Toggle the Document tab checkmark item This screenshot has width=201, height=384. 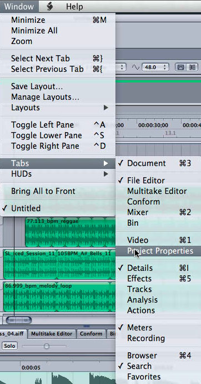point(158,163)
